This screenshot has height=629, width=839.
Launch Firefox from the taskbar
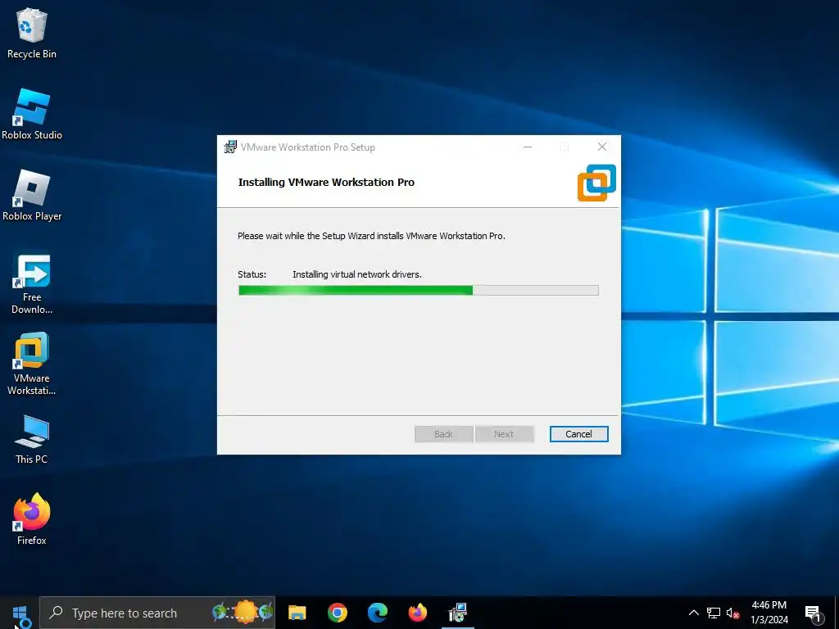(417, 613)
